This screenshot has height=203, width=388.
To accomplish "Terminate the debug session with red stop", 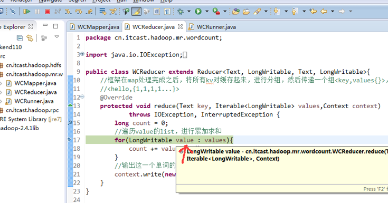I will coord(48,12).
